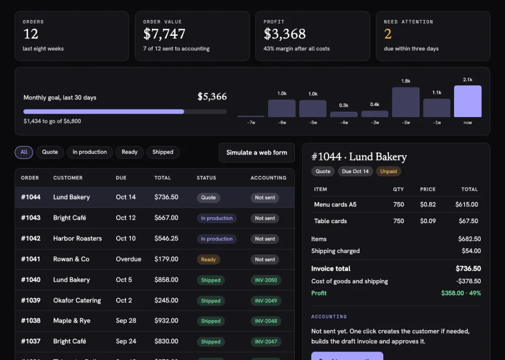
Task: Click the STATUS column header
Action: [207, 178]
